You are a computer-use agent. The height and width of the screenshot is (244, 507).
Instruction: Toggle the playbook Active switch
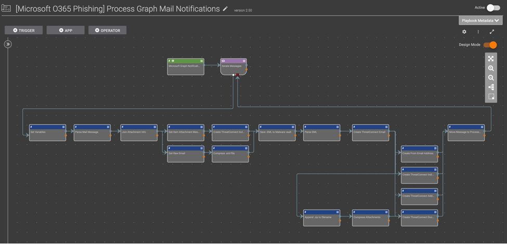[x=493, y=8]
